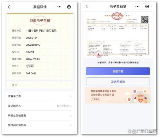Open the electronic invoice preview image
This screenshot has width=160, height=137.
tap(118, 35)
